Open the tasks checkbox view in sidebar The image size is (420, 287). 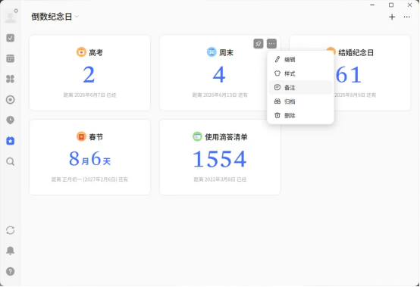pyautogui.click(x=11, y=38)
